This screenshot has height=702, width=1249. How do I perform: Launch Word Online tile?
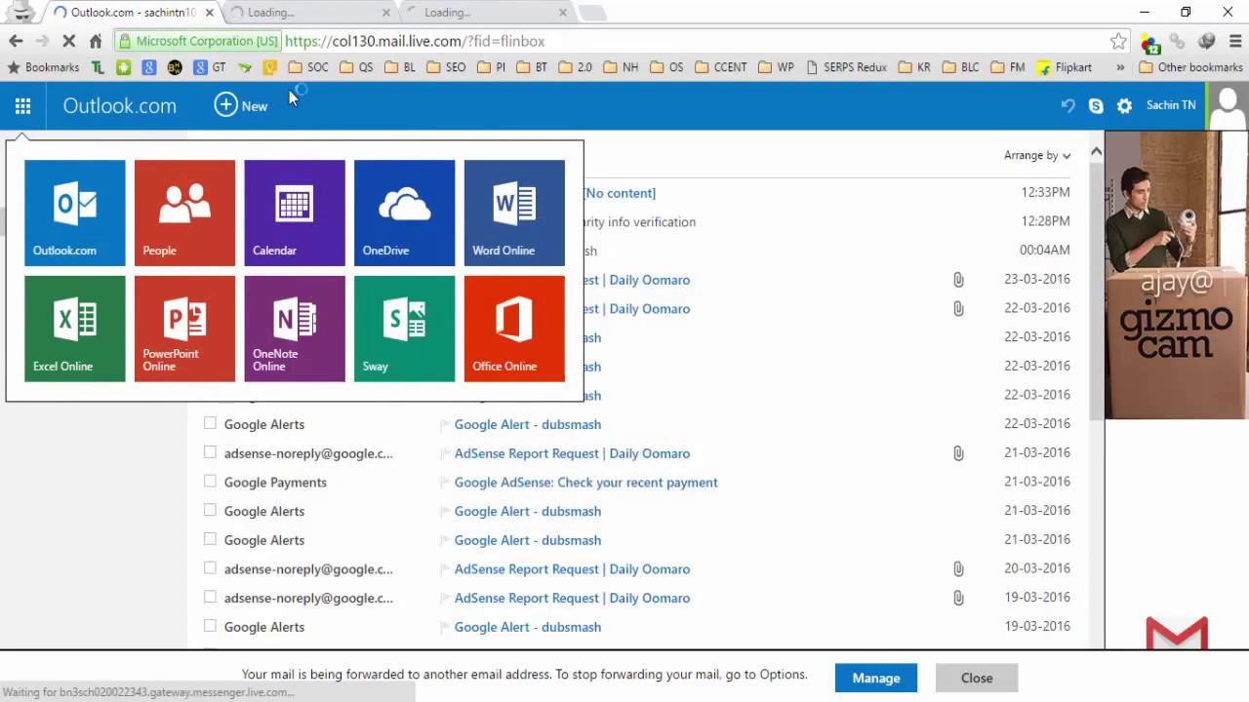point(514,213)
